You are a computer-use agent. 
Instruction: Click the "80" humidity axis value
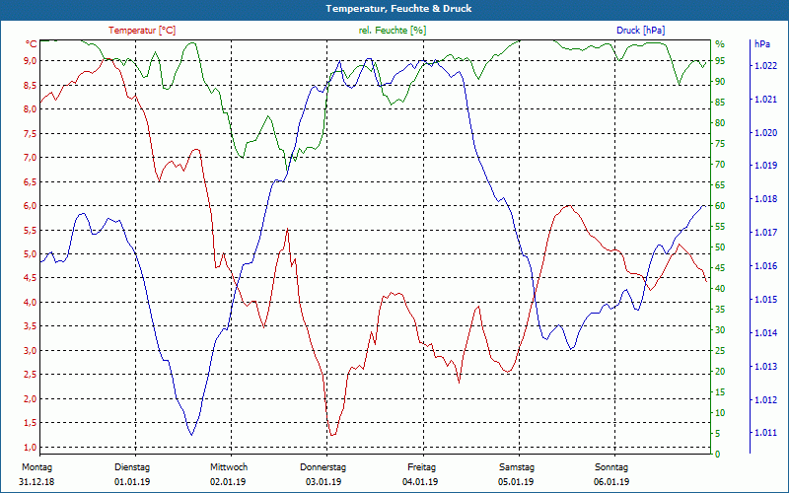[720, 123]
